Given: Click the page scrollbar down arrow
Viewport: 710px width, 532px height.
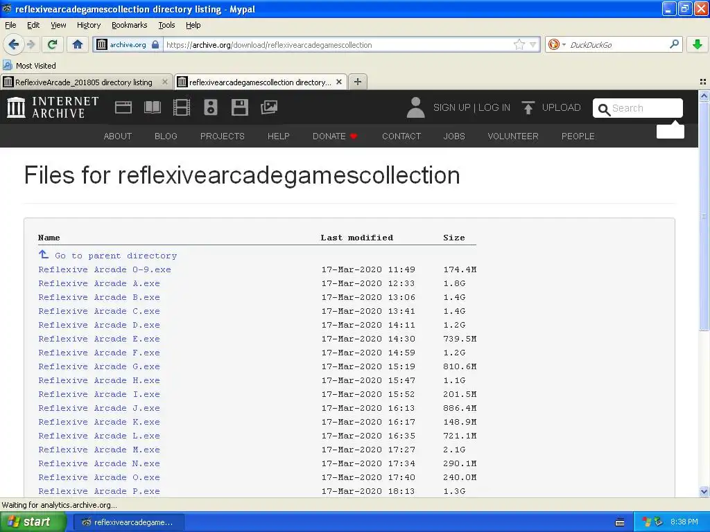Looking at the screenshot, I should (x=704, y=491).
